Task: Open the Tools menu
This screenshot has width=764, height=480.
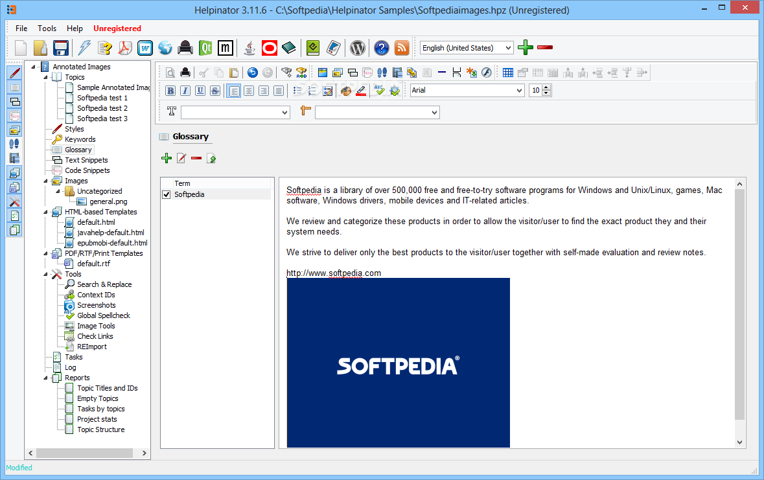Action: tap(47, 29)
